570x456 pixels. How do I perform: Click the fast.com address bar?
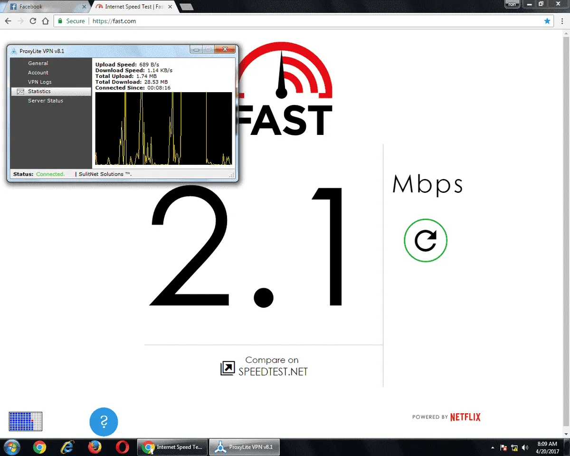[x=304, y=21]
